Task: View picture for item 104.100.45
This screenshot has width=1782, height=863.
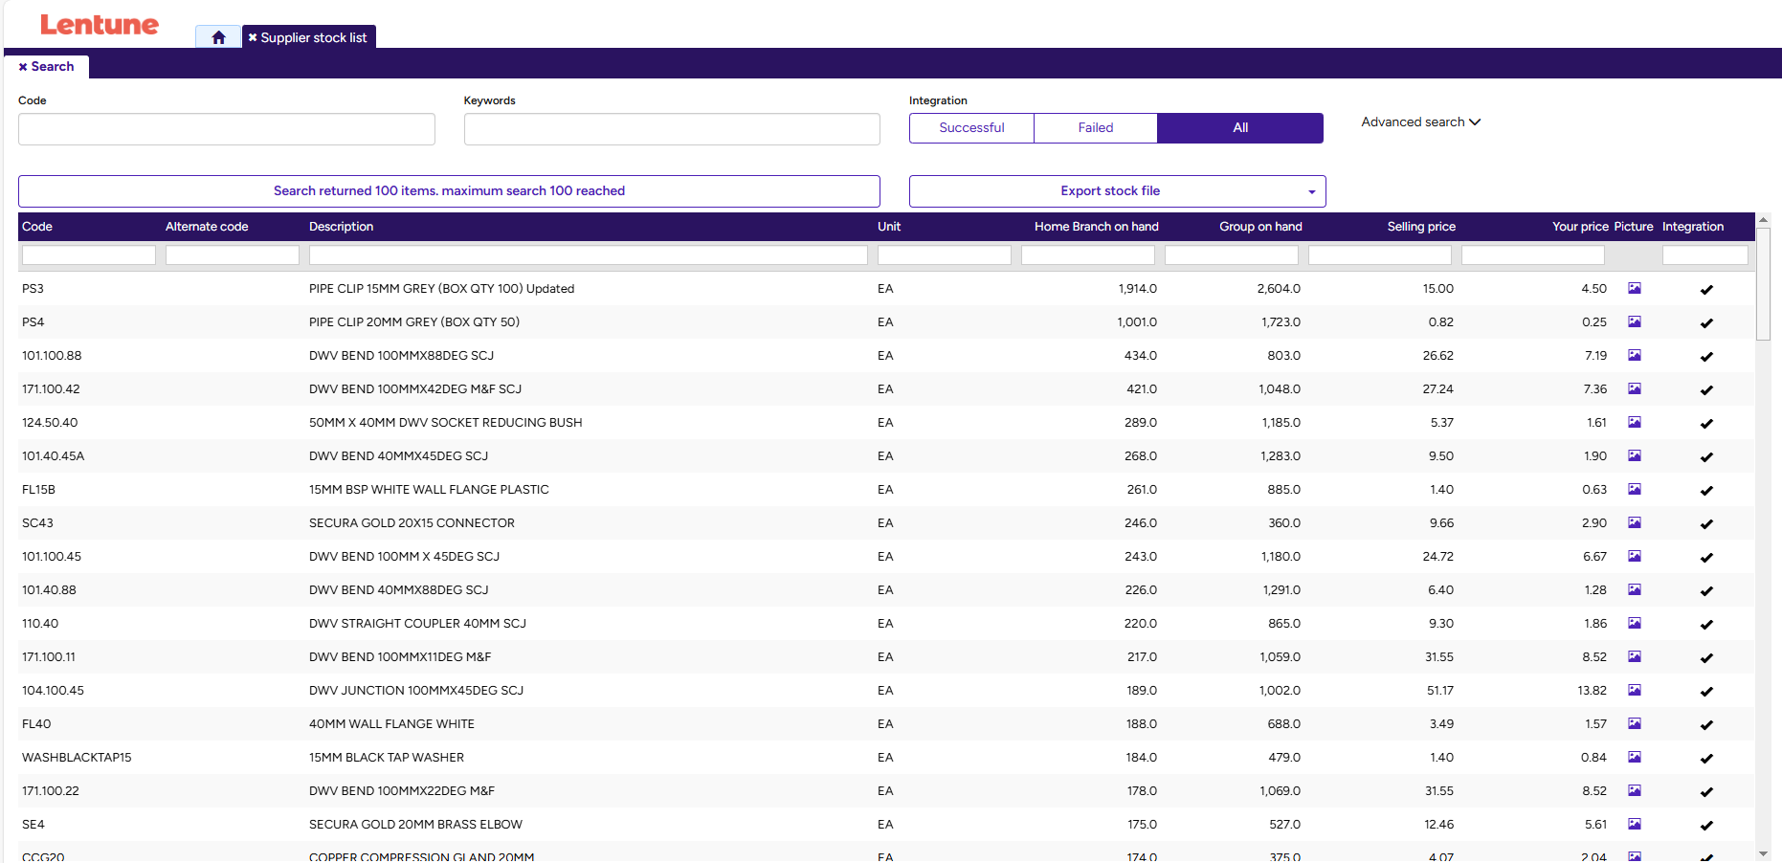Action: coord(1635,690)
